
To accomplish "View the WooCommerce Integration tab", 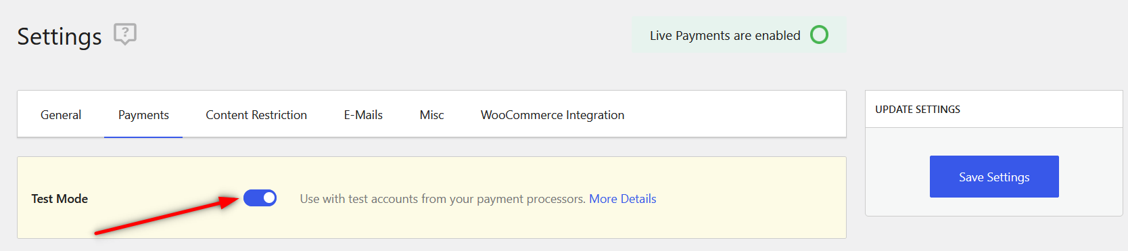I will (x=553, y=115).
